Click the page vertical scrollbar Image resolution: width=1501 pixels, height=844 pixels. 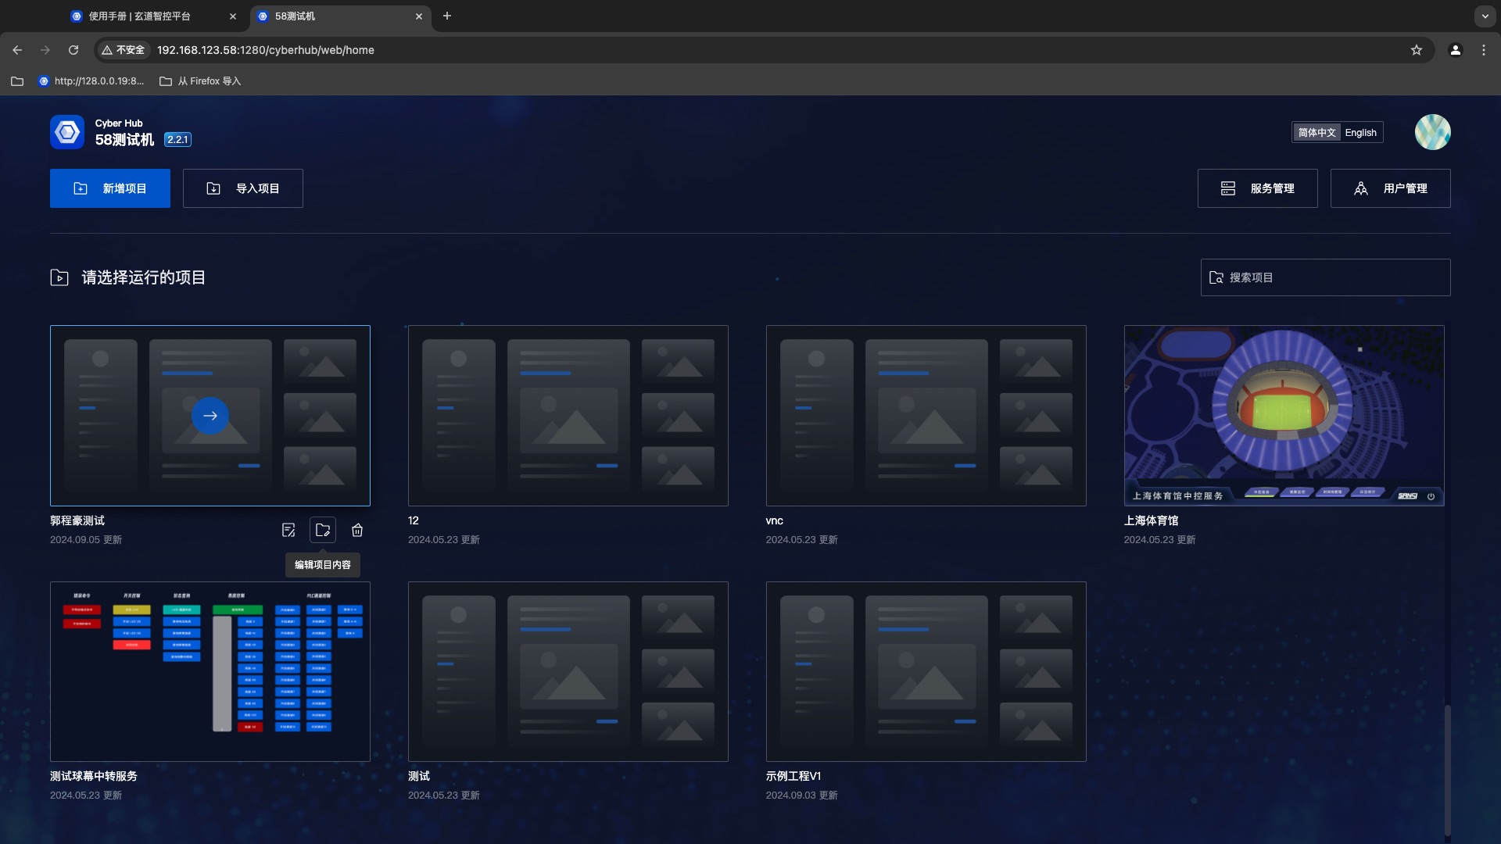(x=1447, y=770)
